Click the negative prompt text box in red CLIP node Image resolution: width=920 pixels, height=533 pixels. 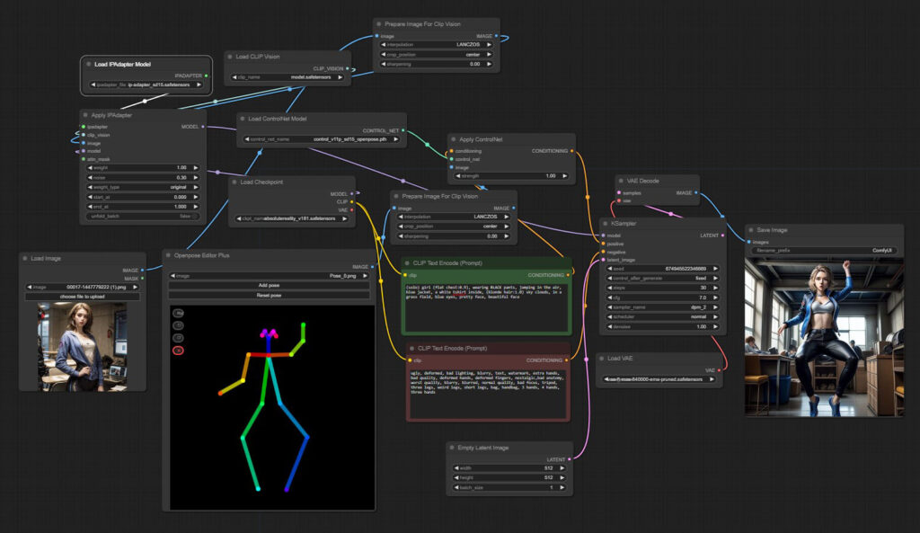pyautogui.click(x=487, y=392)
